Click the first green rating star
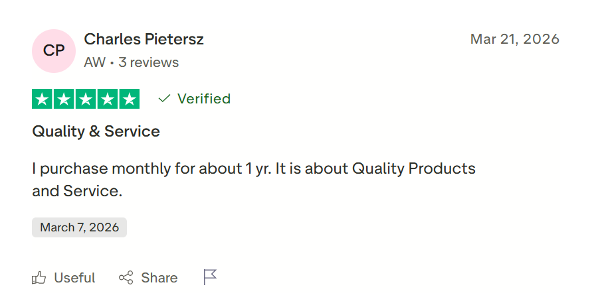Screen dimensions: 594x303 (x=43, y=99)
